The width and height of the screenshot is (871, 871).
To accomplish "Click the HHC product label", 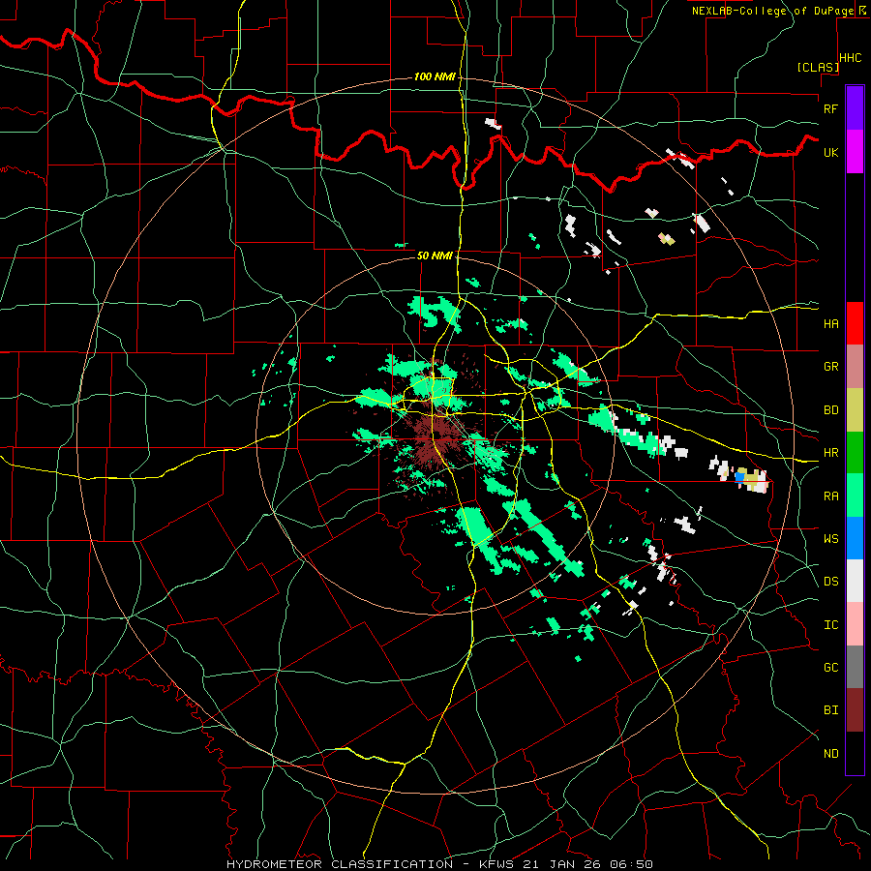I will (851, 57).
